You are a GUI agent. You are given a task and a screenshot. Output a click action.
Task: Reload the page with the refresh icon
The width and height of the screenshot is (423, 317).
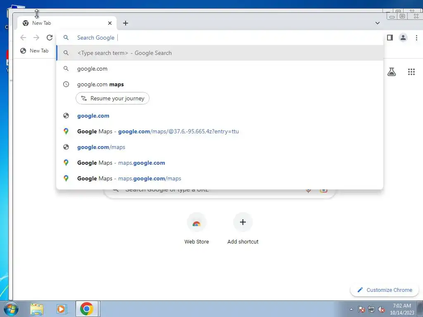[x=50, y=38]
